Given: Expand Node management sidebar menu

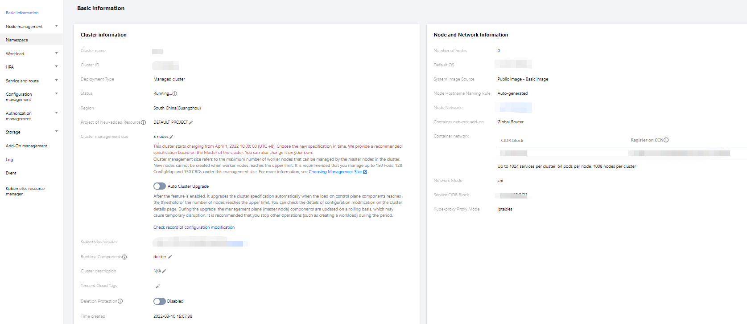Looking at the screenshot, I should click(56, 26).
